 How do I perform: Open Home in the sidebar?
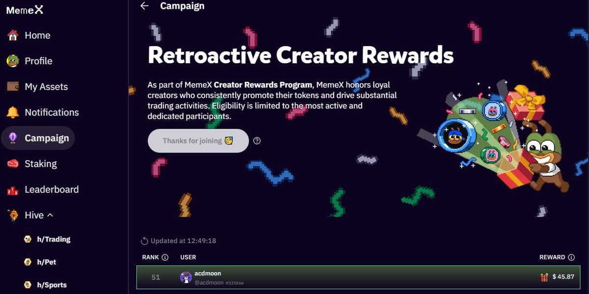pyautogui.click(x=38, y=35)
